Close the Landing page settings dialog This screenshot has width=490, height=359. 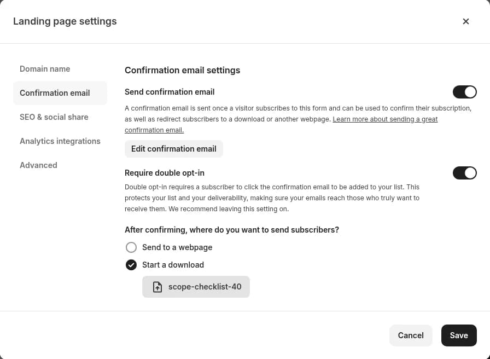(x=465, y=21)
